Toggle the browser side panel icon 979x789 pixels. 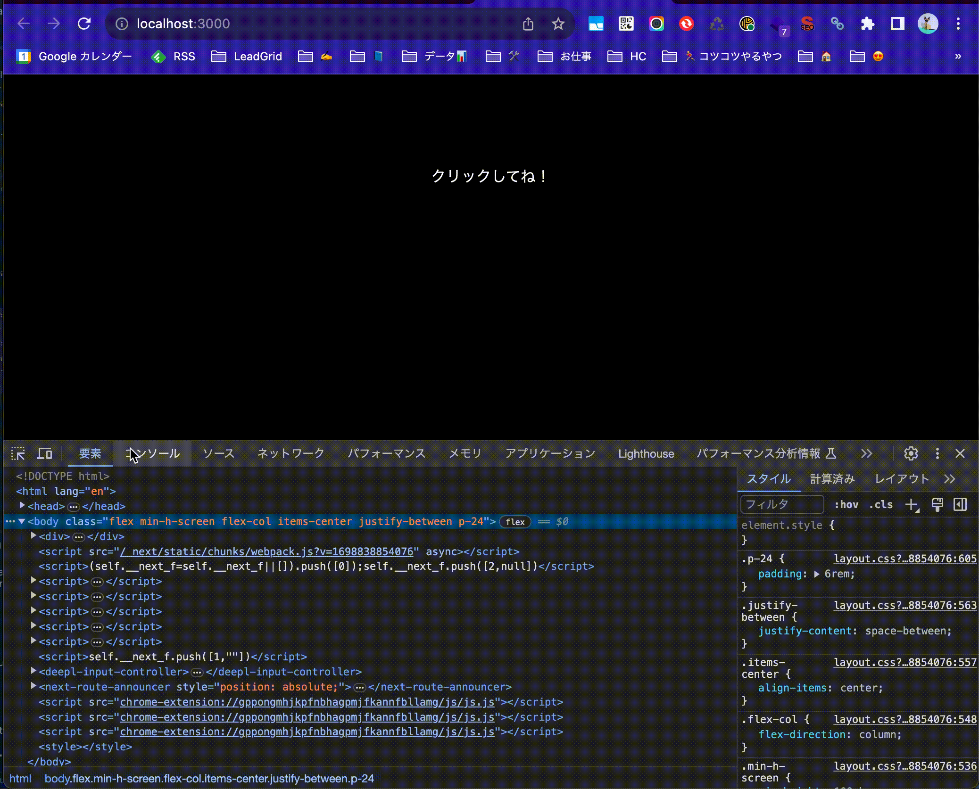point(897,24)
